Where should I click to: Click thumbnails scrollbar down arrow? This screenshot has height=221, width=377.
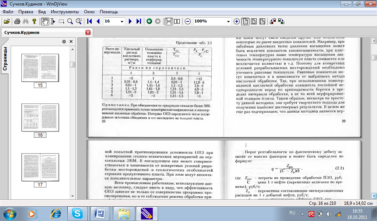(x=73, y=196)
